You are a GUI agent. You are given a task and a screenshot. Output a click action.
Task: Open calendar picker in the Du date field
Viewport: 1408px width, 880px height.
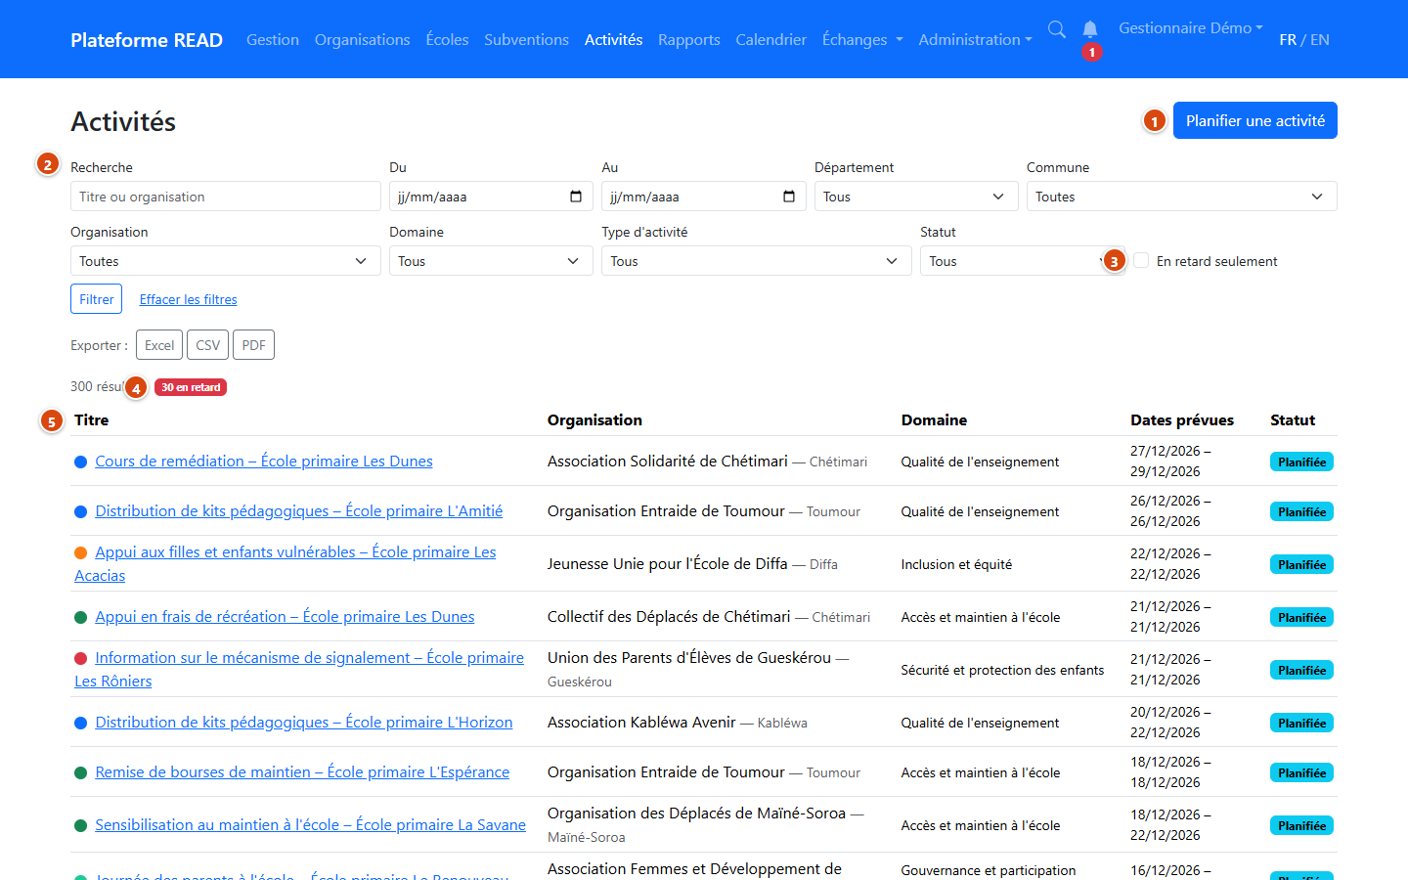[576, 197]
